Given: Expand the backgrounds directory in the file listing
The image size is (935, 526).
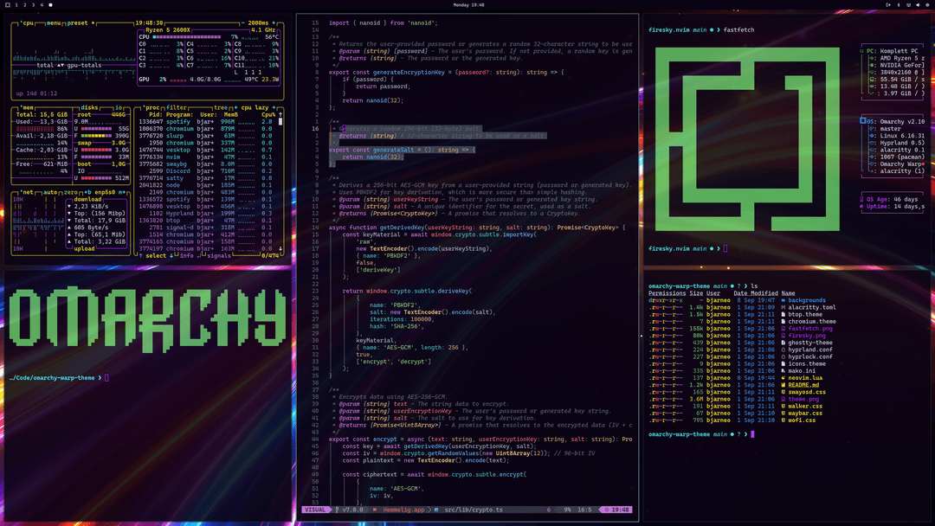Looking at the screenshot, I should [805, 300].
